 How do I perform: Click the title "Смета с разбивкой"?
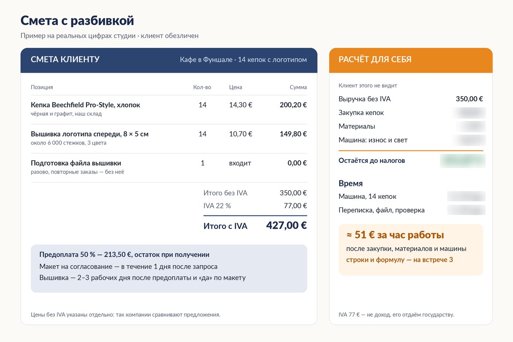[x=77, y=20]
